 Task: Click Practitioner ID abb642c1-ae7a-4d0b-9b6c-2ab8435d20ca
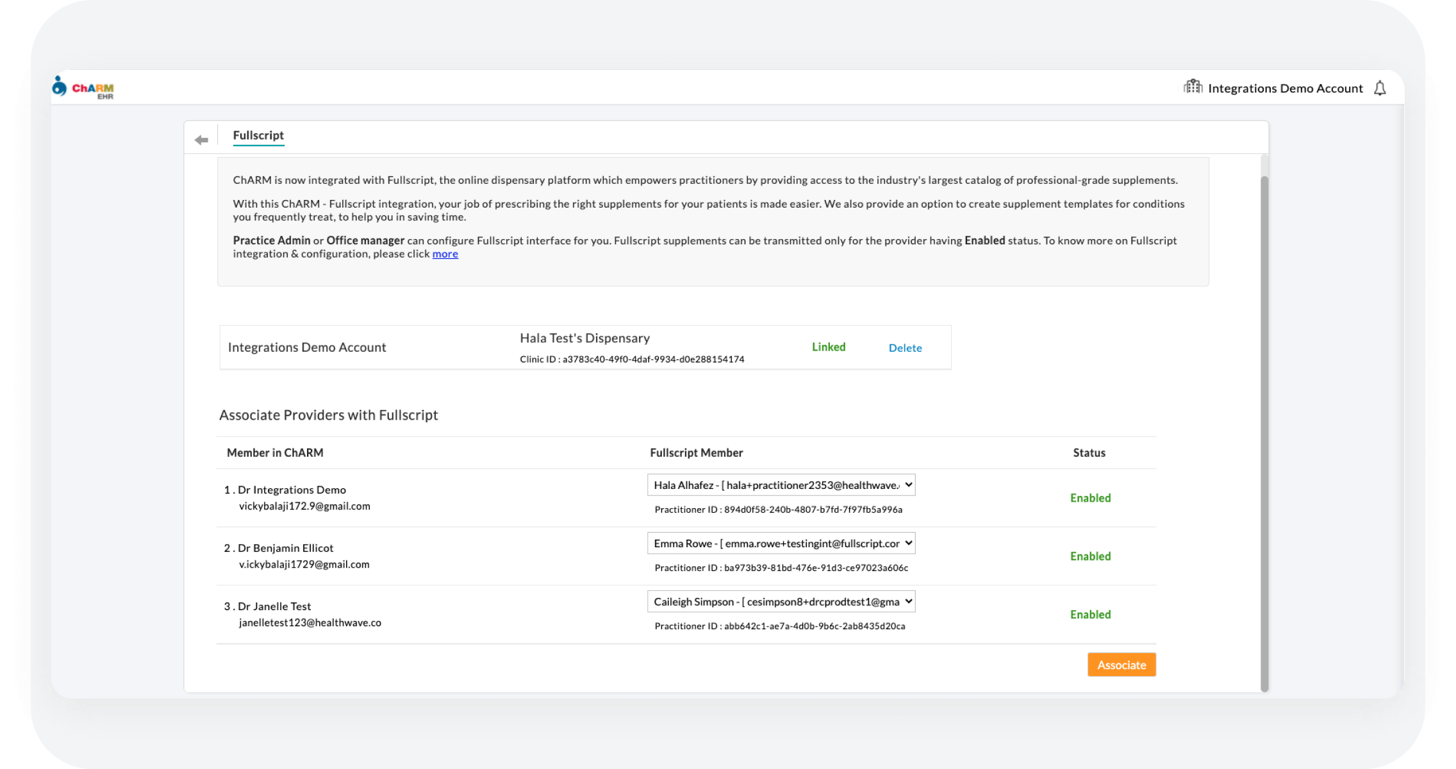[x=780, y=626]
